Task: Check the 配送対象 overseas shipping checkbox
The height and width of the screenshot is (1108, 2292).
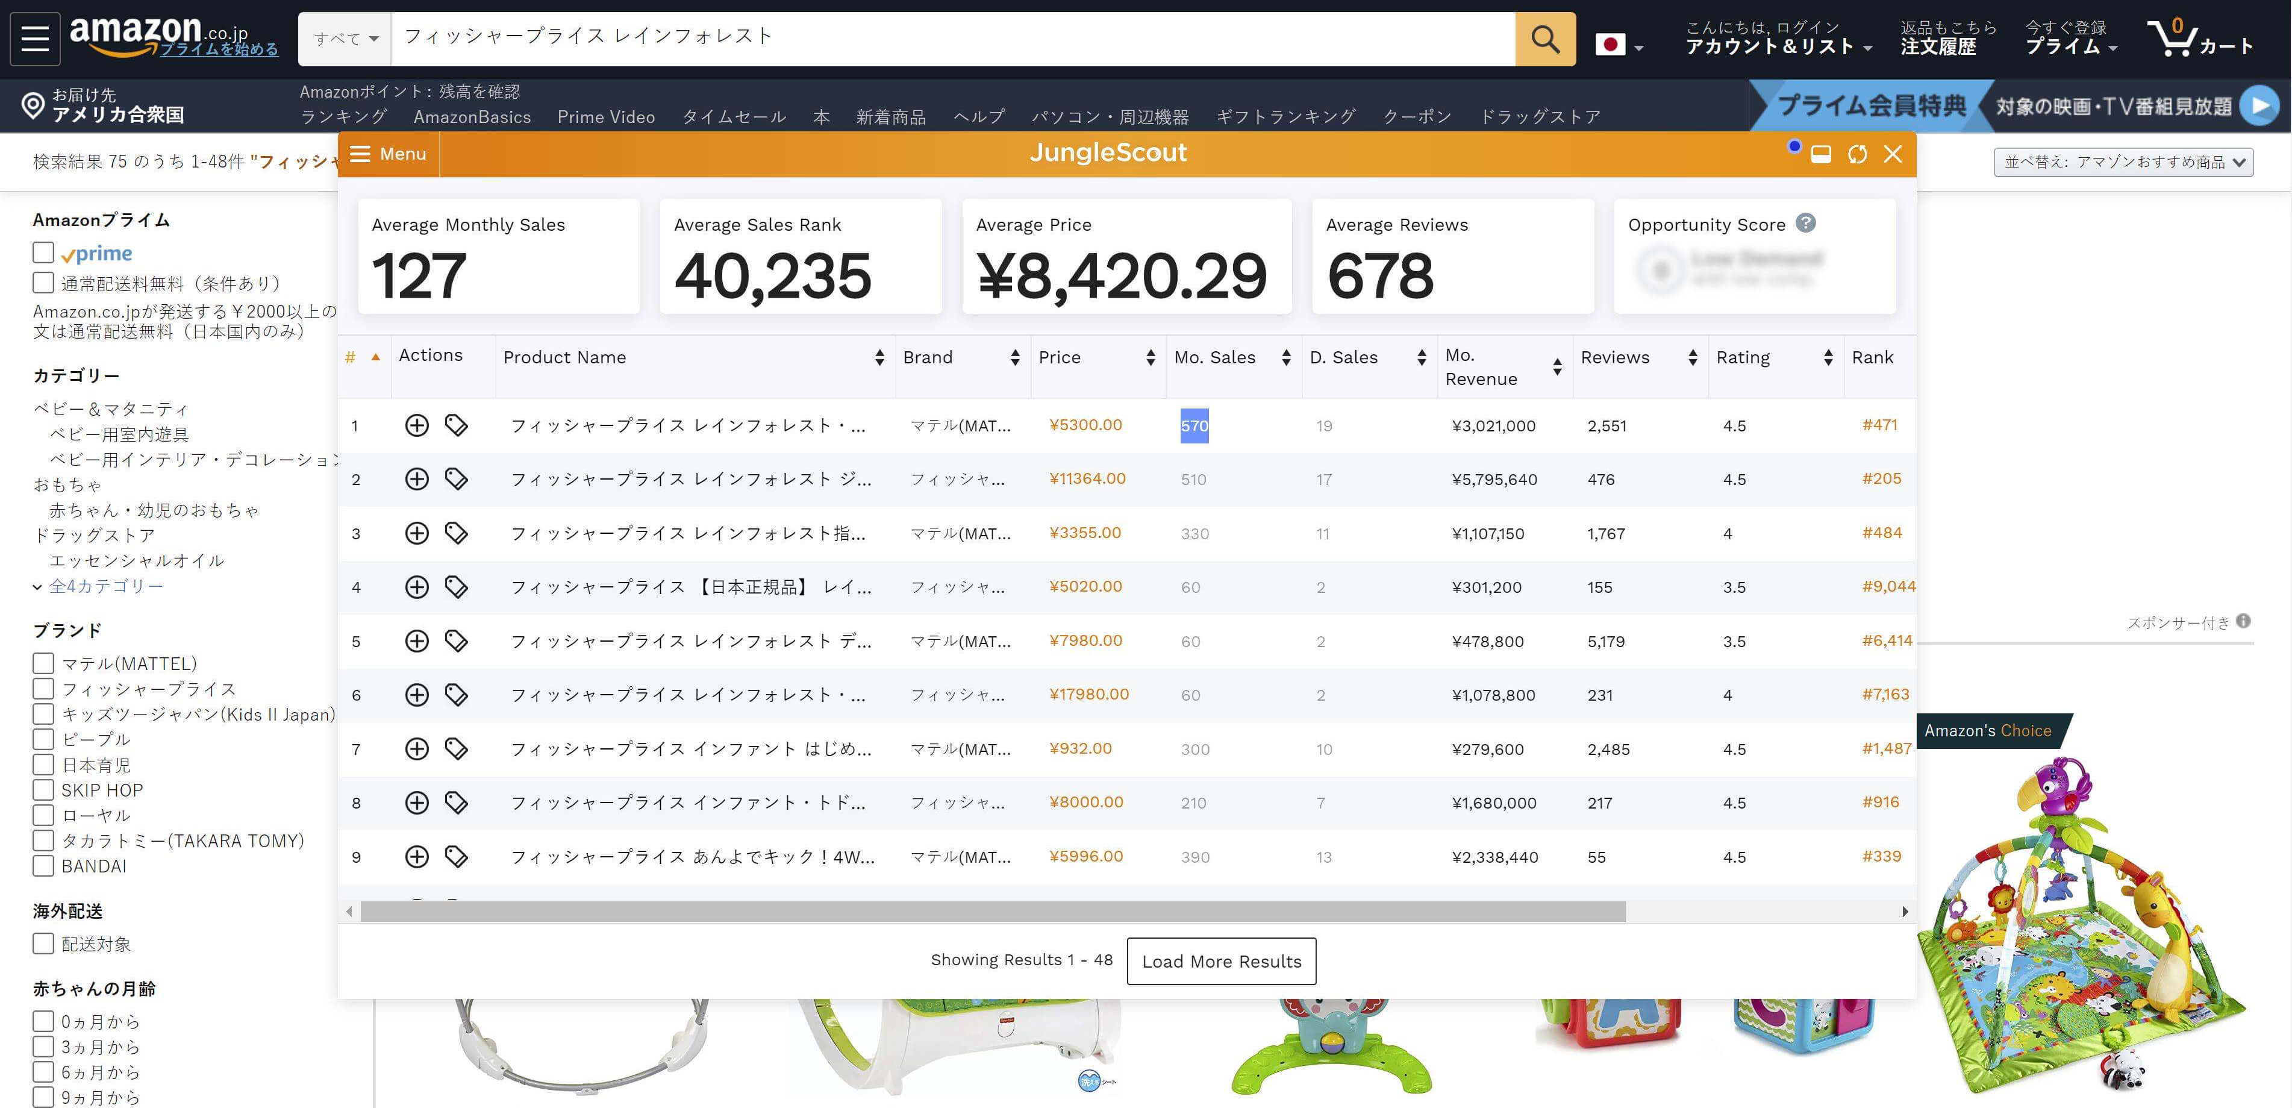Action: pos(43,944)
